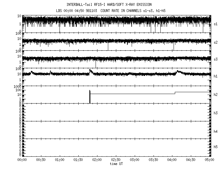Image resolution: width=222 pixels, height=169 pixels.
Task: Click the h2 channel label
Action: coord(216,95)
